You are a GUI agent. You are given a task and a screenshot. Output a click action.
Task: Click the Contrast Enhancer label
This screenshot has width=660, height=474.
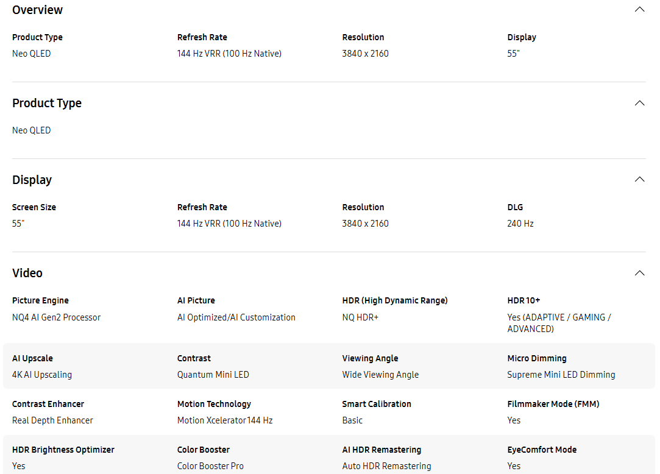[x=48, y=404]
